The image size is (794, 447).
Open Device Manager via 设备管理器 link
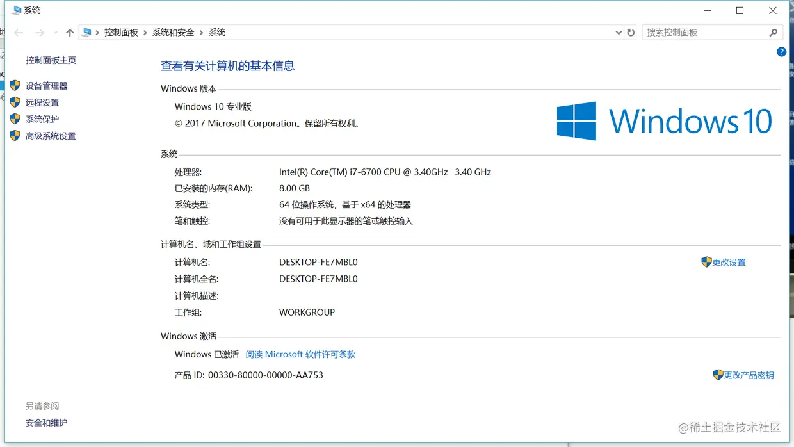[46, 86]
